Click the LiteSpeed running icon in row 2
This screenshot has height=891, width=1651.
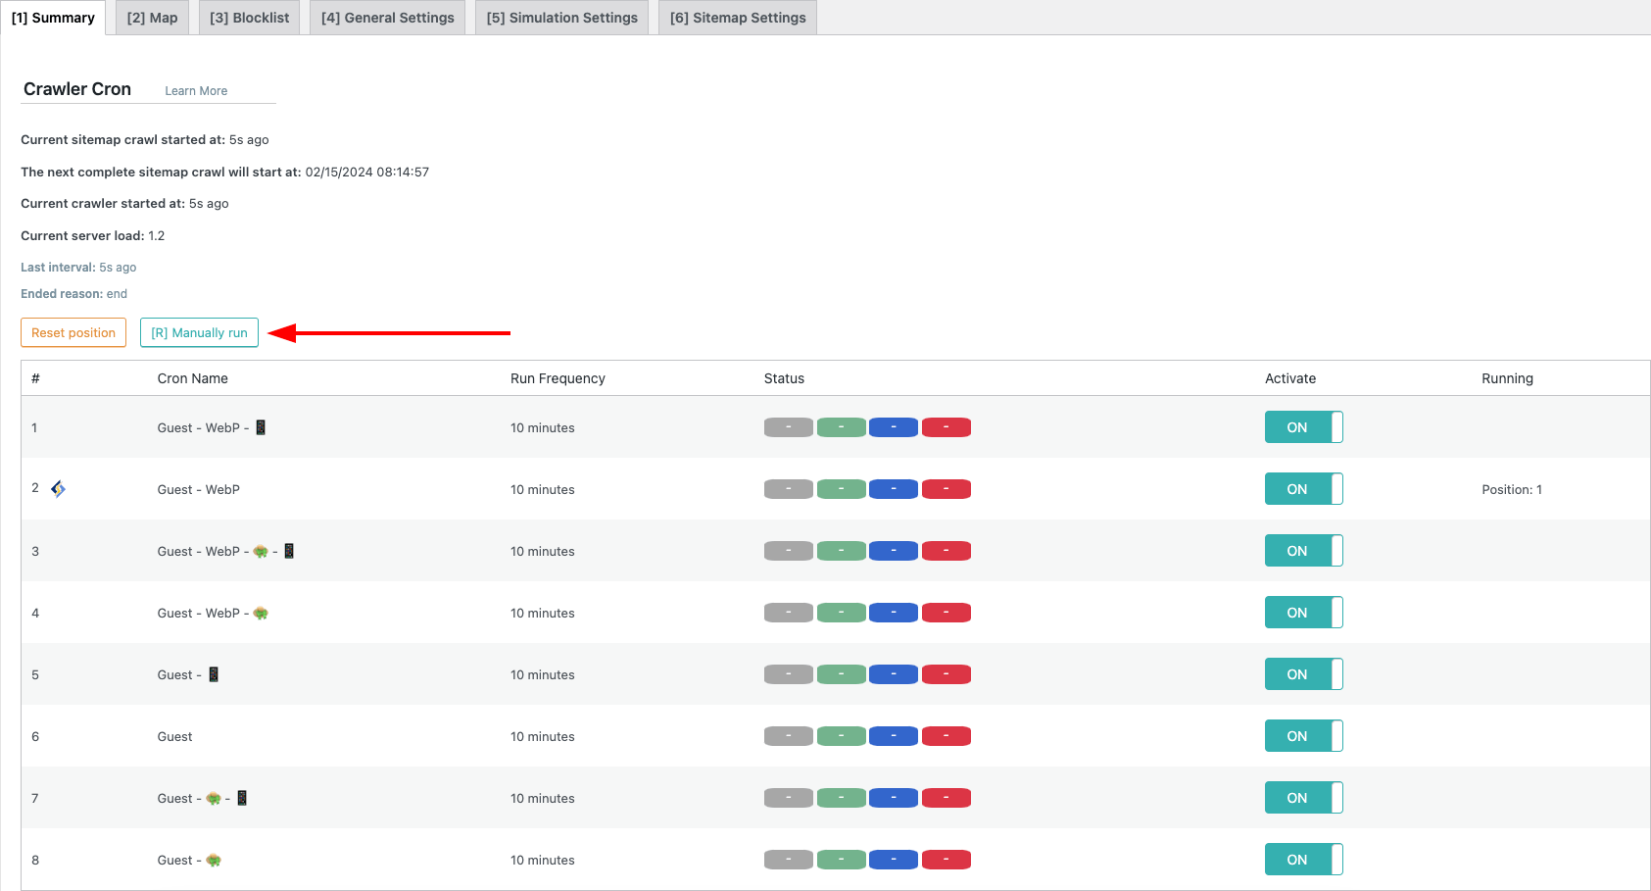[58, 489]
